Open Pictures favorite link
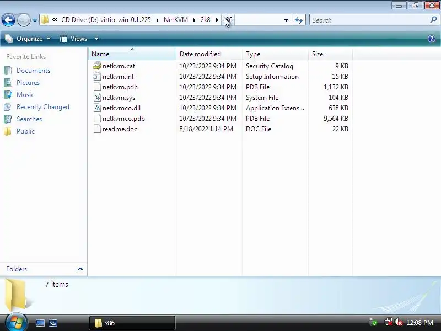Viewport: 441px width, 331px height. 28,83
